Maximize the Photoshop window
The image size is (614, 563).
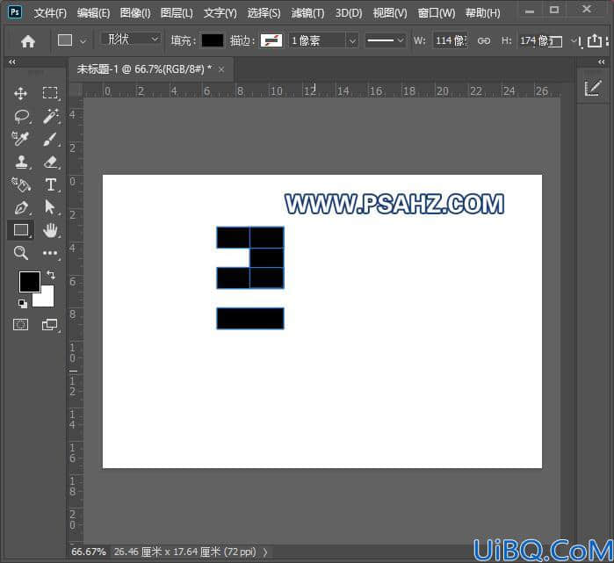[x=554, y=11]
